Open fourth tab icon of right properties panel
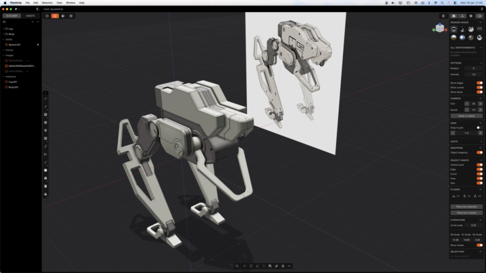 point(479,16)
